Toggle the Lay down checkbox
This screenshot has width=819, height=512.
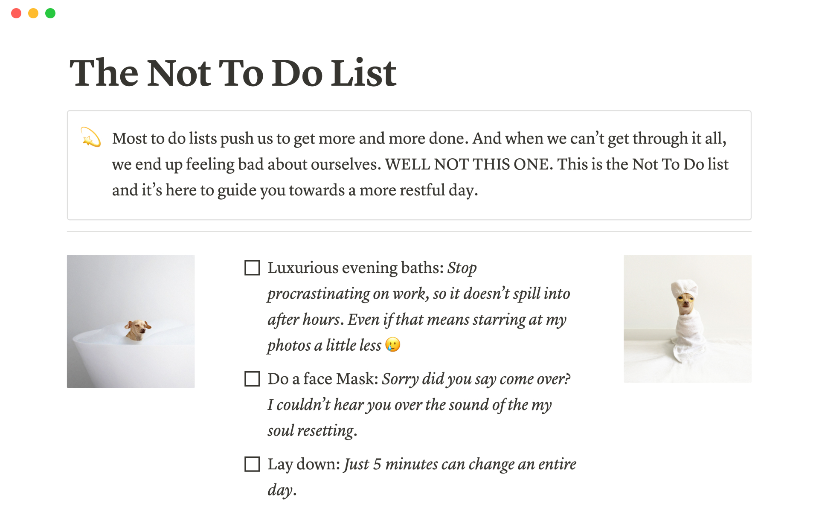(x=252, y=464)
